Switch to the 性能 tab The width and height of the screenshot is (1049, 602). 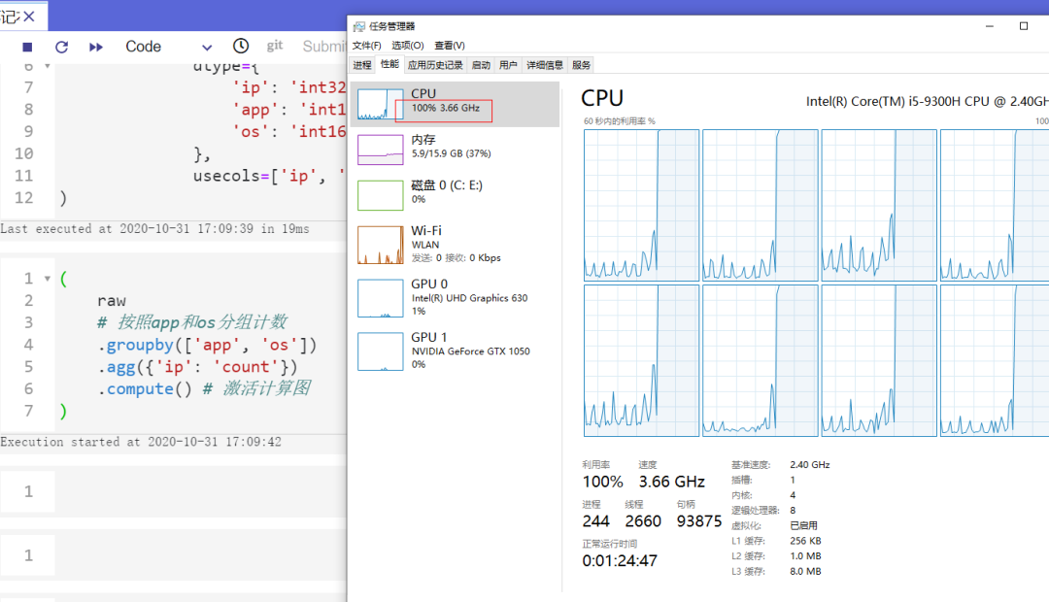click(x=389, y=64)
